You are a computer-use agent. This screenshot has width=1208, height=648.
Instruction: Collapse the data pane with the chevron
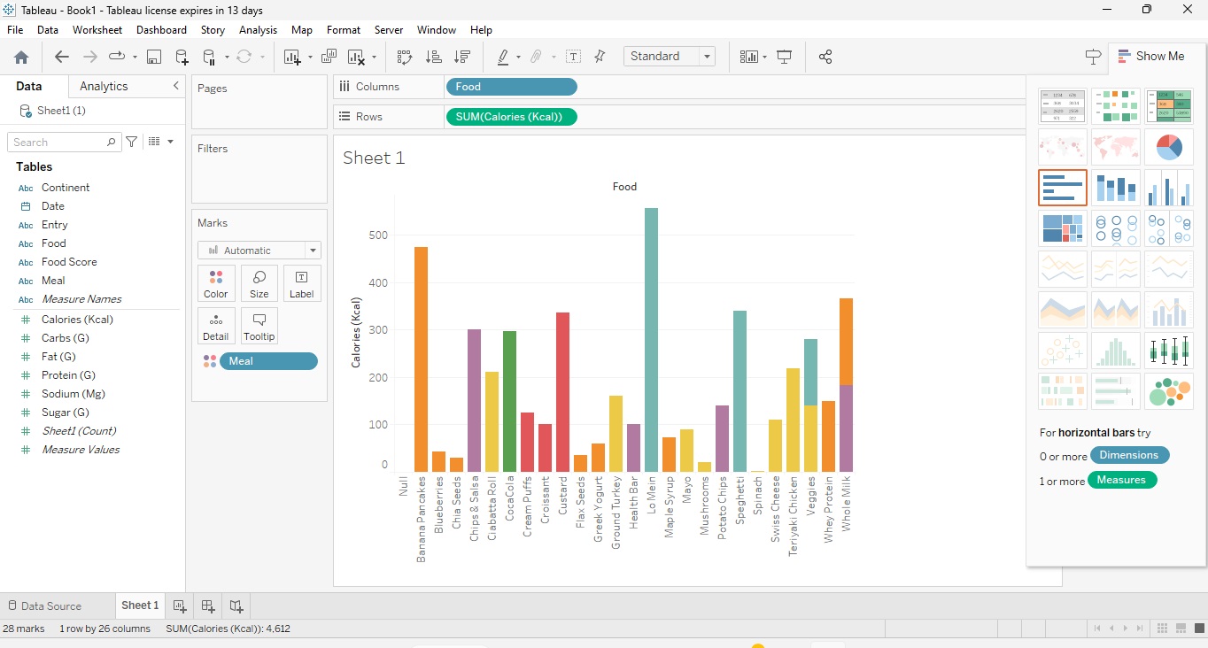(175, 86)
